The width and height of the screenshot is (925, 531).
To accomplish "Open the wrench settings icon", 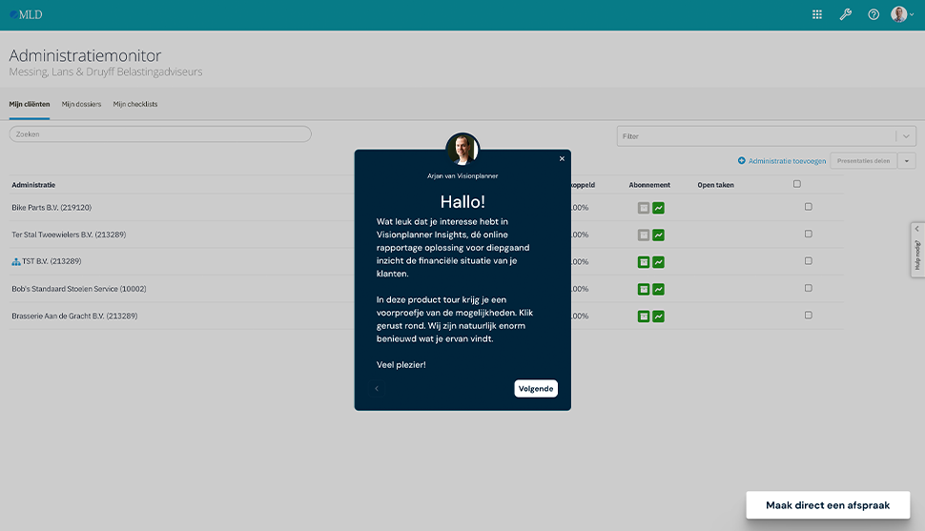I will (x=845, y=14).
